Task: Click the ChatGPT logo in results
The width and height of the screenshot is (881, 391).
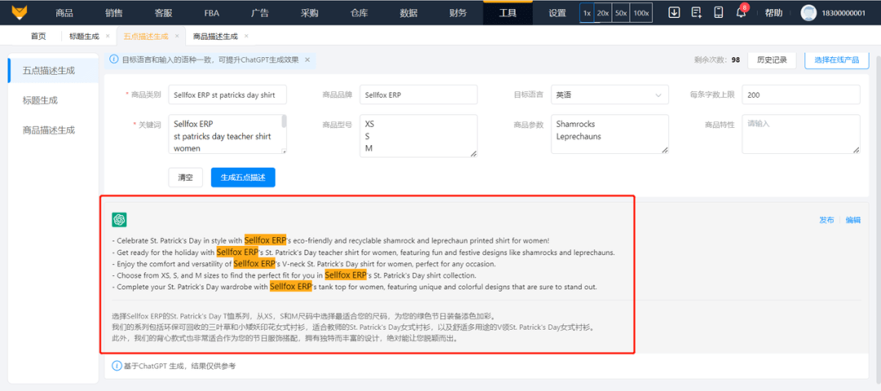Action: 119,220
